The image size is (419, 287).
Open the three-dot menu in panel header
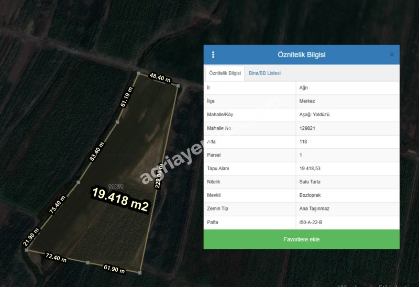pos(213,54)
